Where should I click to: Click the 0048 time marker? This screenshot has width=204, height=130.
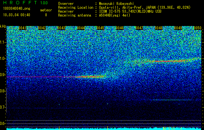tap(159, 28)
